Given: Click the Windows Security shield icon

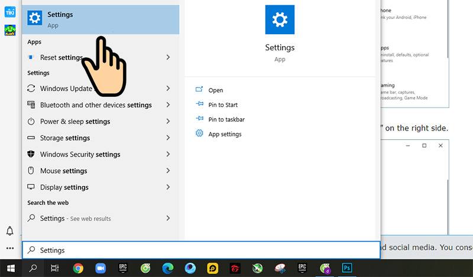Looking at the screenshot, I should 31,154.
